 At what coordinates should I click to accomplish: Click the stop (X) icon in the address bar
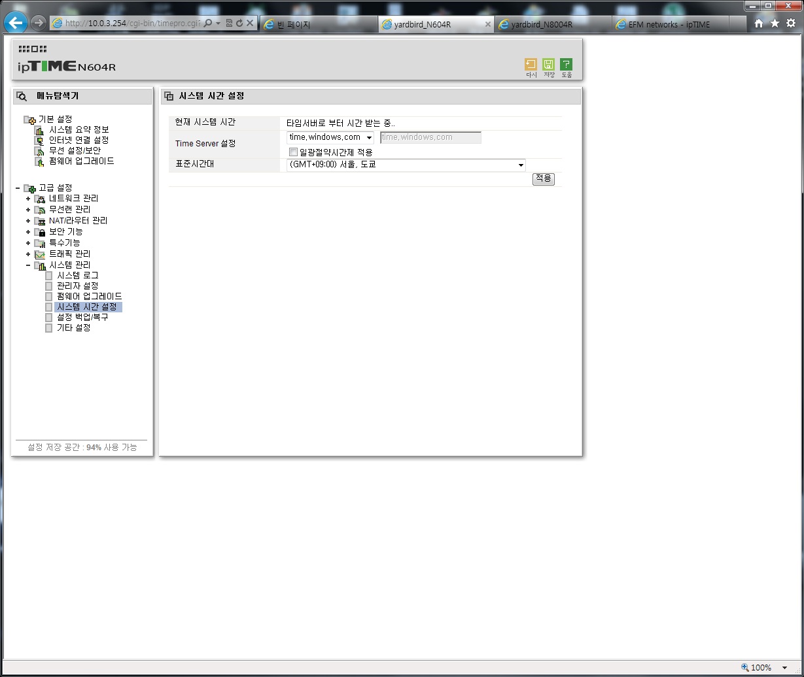[251, 24]
